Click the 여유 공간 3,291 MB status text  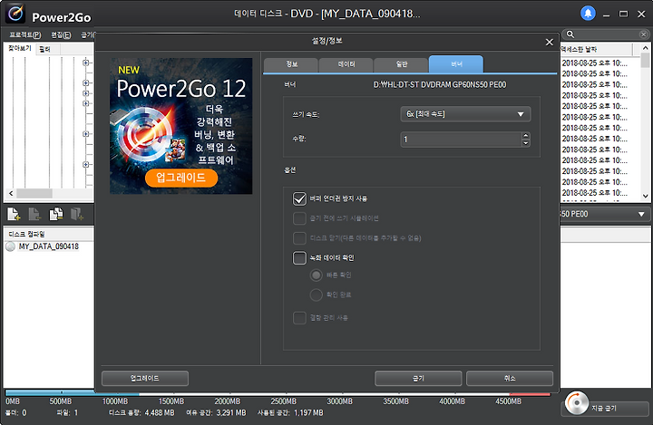coord(216,413)
